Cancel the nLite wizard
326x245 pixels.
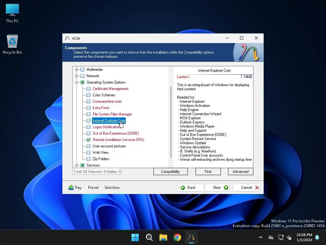click(x=247, y=188)
